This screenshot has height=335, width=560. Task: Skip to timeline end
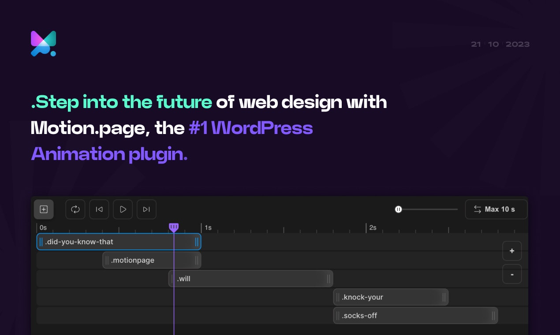147,209
